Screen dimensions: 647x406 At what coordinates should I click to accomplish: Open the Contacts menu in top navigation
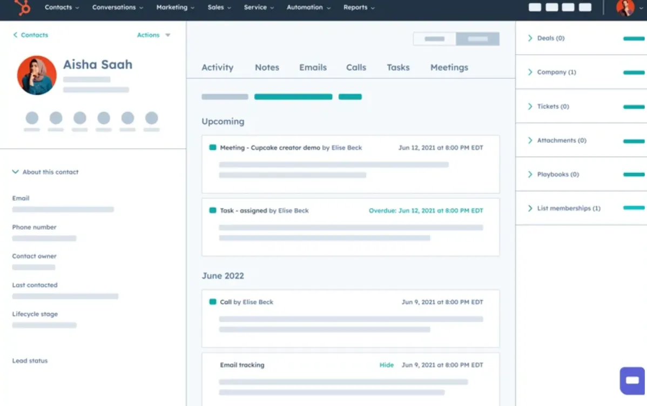(x=62, y=8)
